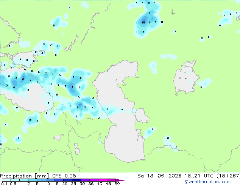This screenshot has height=185, width=240.
Task: Select the lightest 0.1–0.5 mm legend swatch
Action: tap(6, 180)
